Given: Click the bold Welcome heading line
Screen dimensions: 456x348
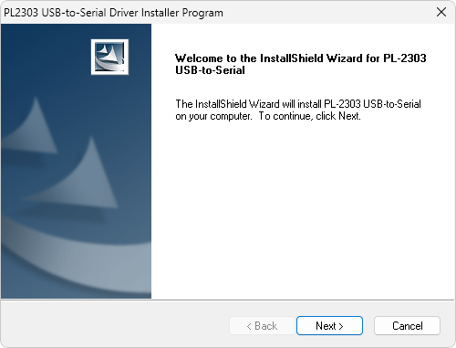Looking at the screenshot, I should 301,58.
